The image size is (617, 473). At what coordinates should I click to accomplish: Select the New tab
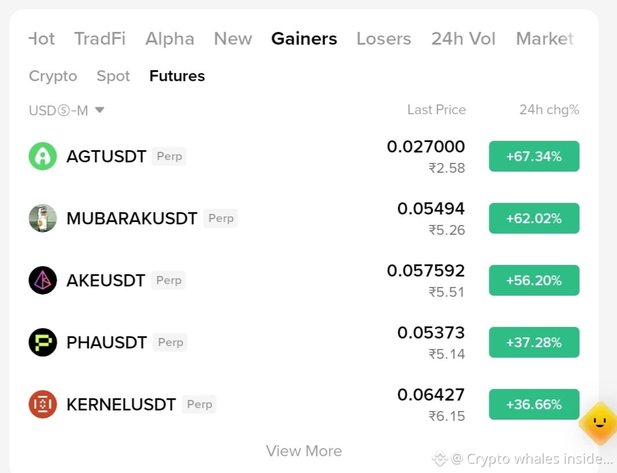pos(233,38)
